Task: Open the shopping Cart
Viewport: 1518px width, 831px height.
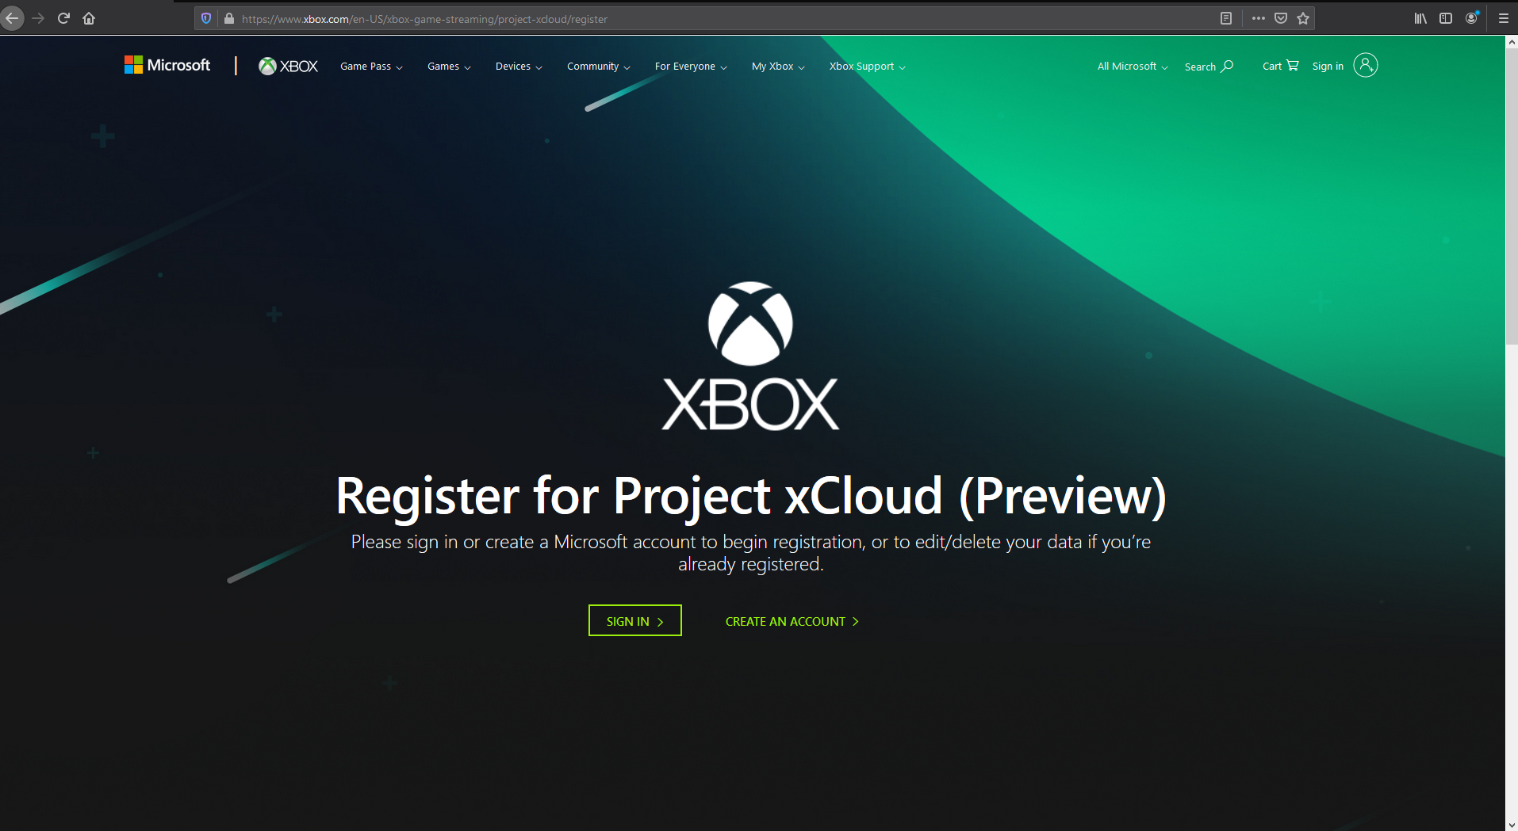Action: click(x=1280, y=66)
